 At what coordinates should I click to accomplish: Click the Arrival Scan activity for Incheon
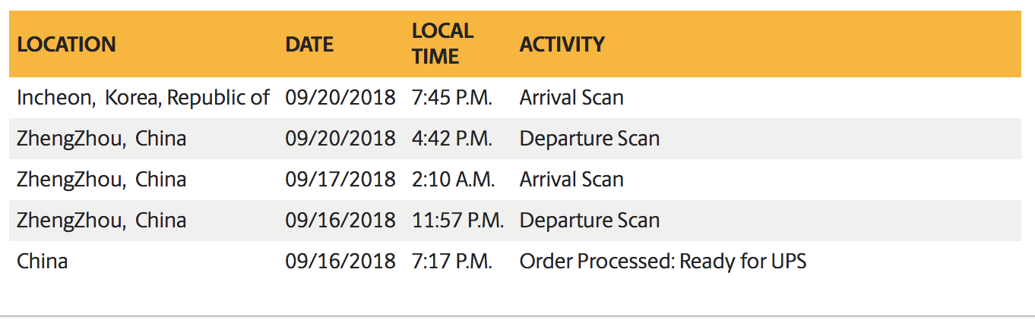[x=571, y=98]
